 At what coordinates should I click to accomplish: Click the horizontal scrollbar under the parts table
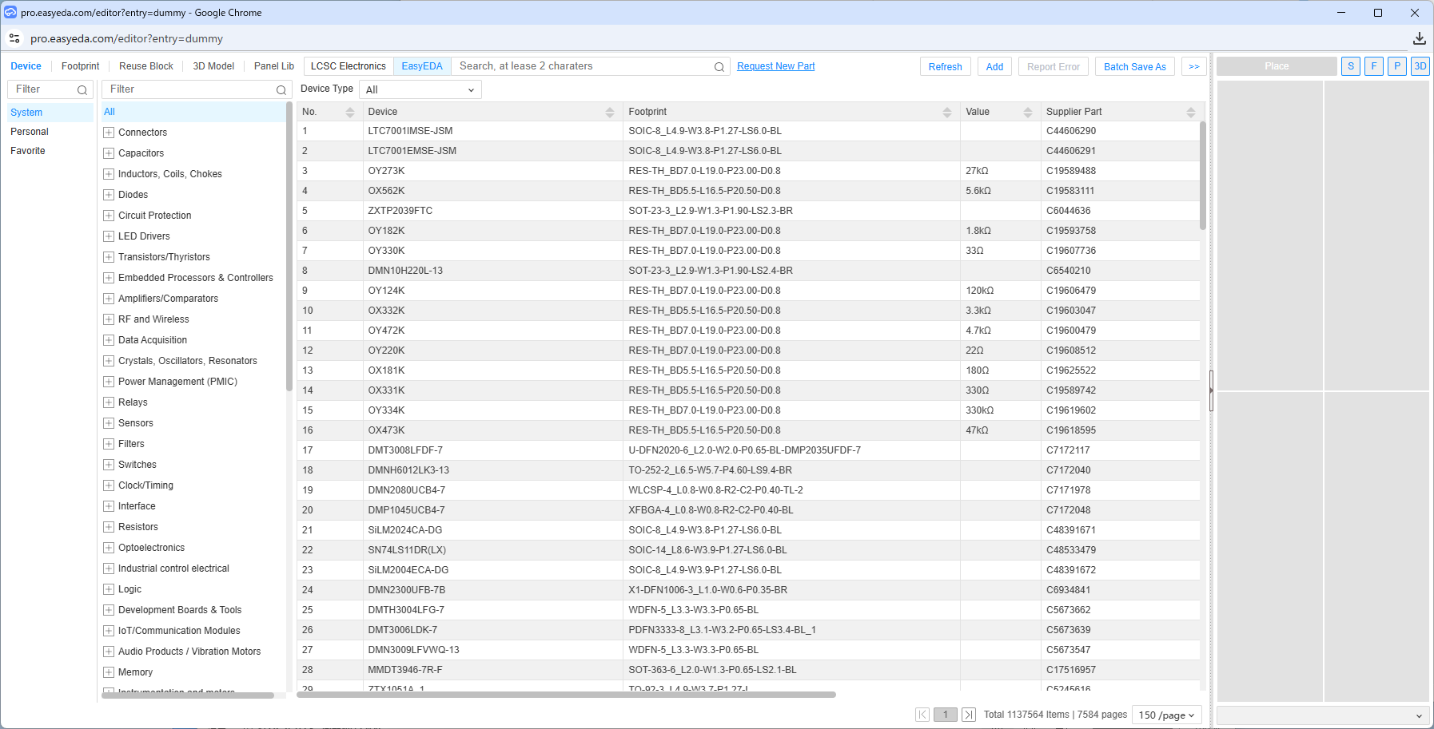coord(566,695)
